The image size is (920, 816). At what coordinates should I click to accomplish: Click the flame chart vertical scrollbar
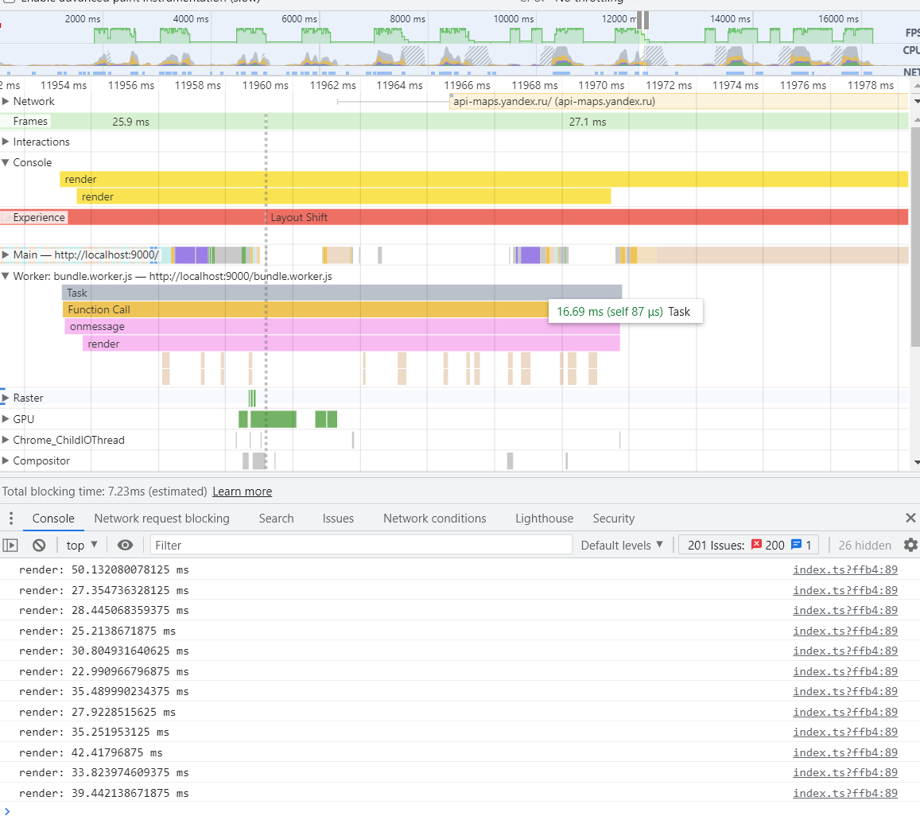click(915, 235)
